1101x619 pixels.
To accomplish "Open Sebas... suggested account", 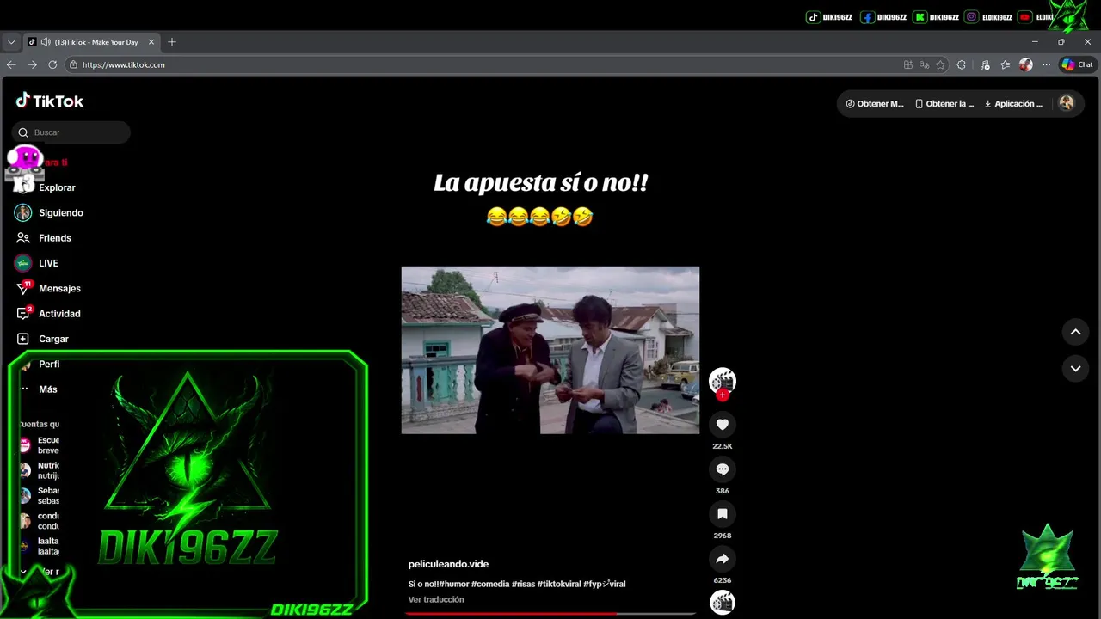I will 39,495.
